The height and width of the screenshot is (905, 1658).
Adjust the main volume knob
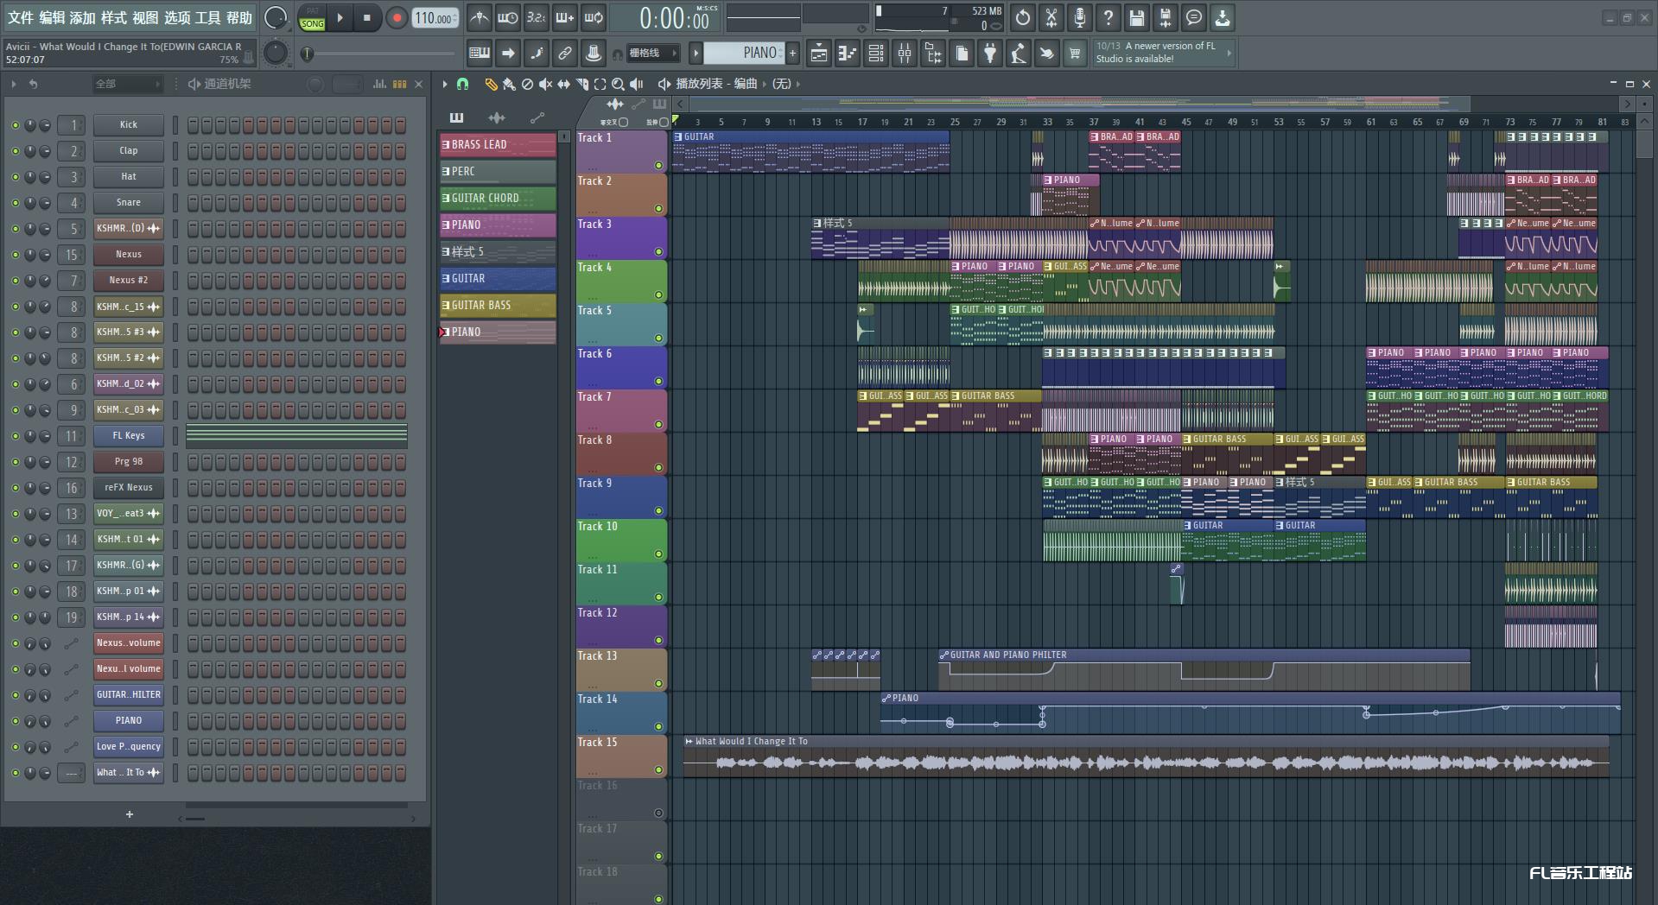click(276, 17)
